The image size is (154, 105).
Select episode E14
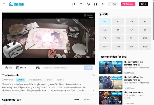[118, 47]
